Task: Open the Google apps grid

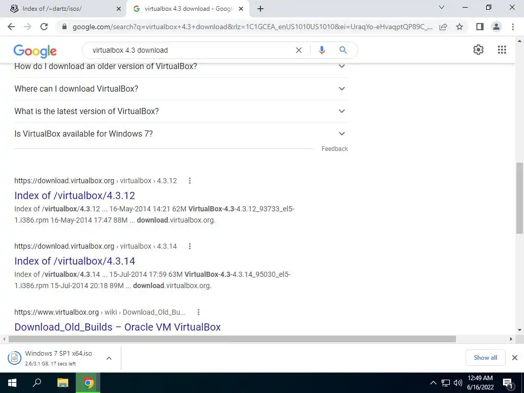Action: click(x=501, y=50)
